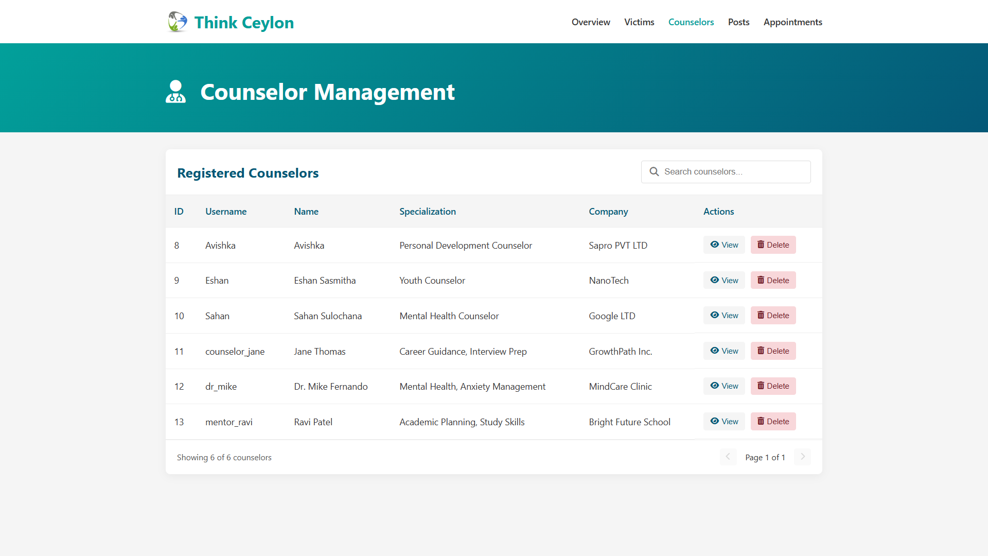Select 'Career Guidance, Interview Prep' cell

pos(463,352)
